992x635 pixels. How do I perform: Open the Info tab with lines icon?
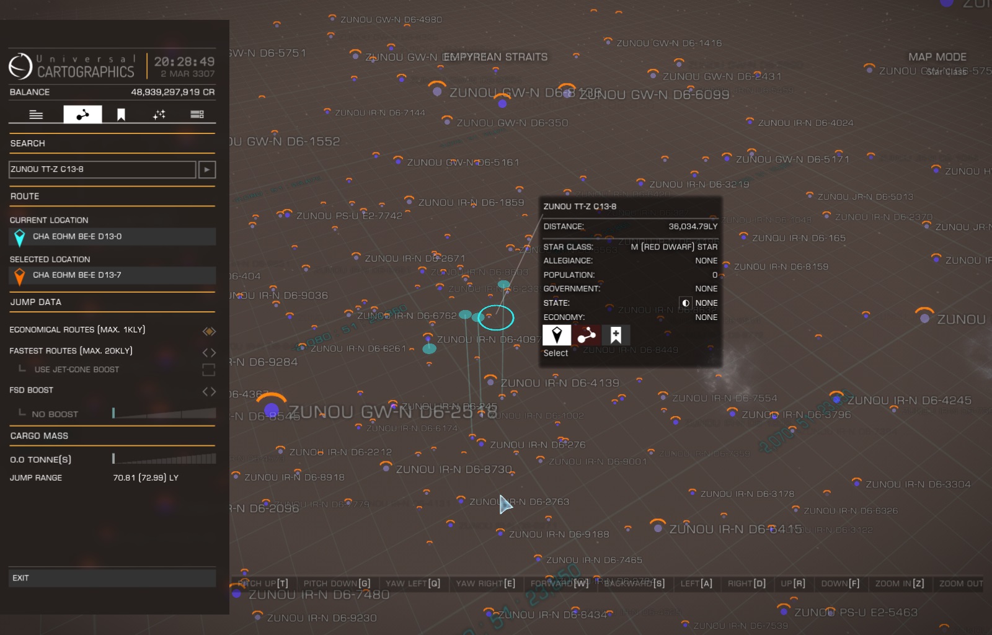click(x=36, y=114)
